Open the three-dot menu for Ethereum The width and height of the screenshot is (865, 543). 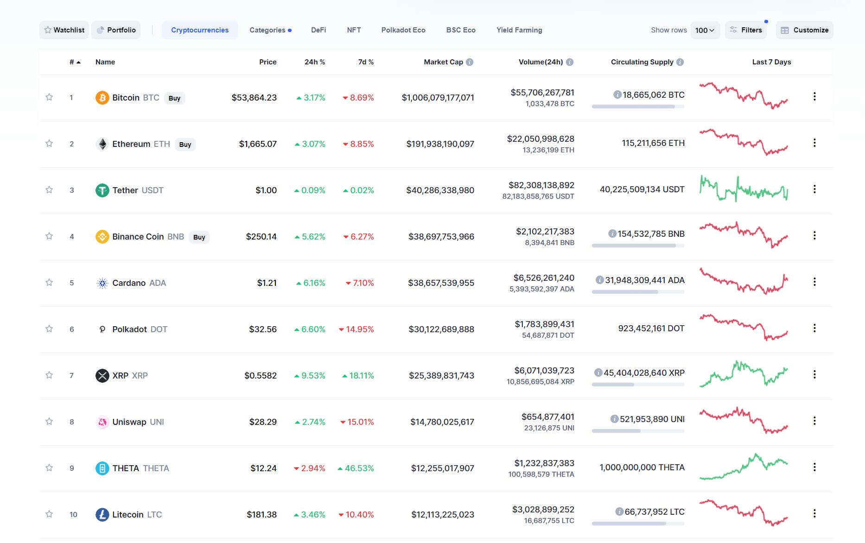[814, 143]
